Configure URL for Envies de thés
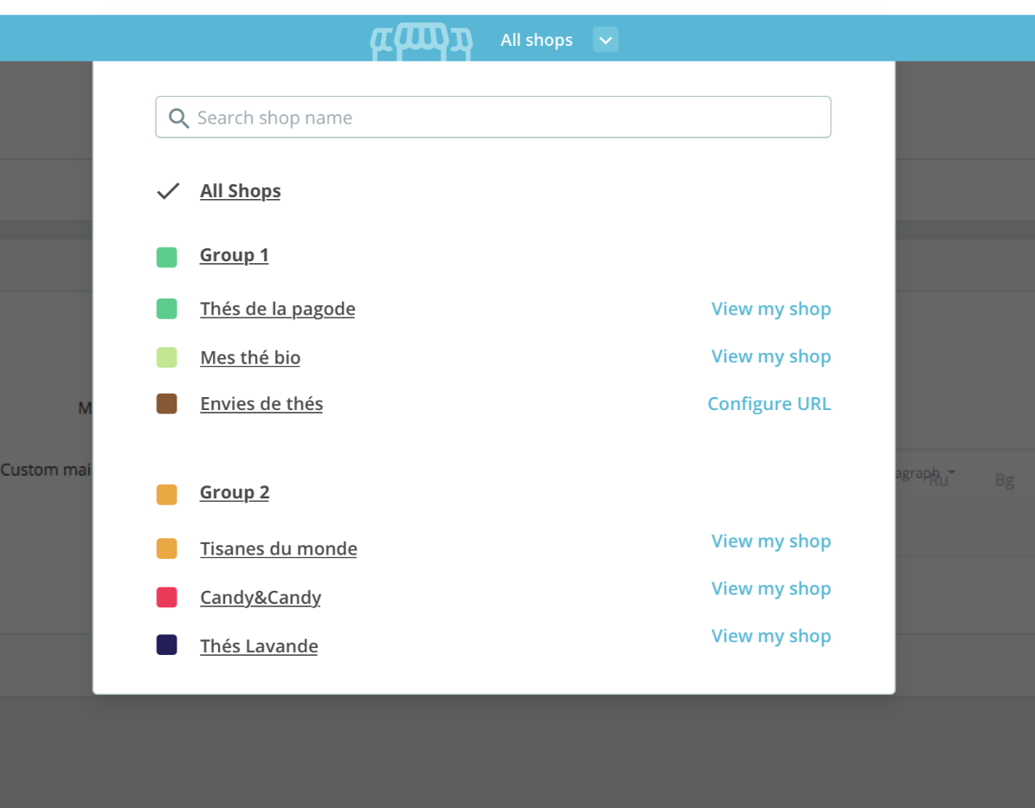This screenshot has height=808, width=1035. coord(768,403)
